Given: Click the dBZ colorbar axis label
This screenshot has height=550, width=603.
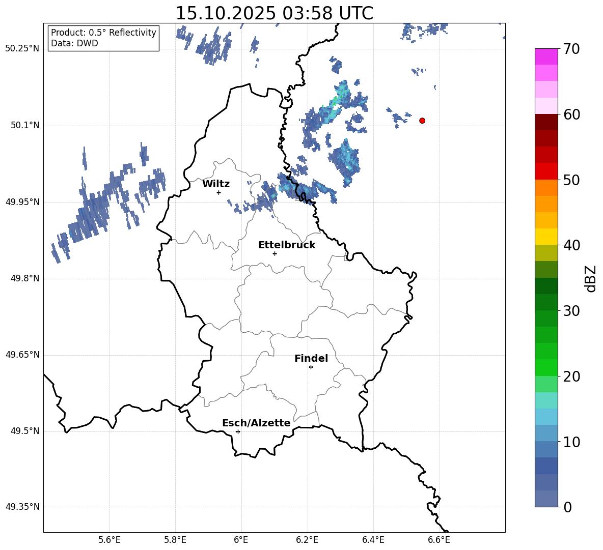Looking at the screenshot, I should (x=591, y=278).
